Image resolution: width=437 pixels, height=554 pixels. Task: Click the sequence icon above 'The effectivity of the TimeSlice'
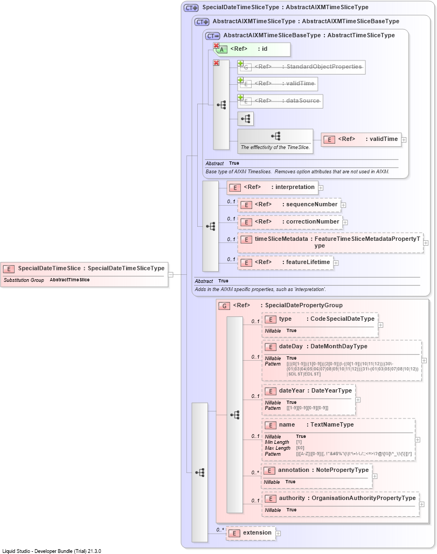point(275,136)
